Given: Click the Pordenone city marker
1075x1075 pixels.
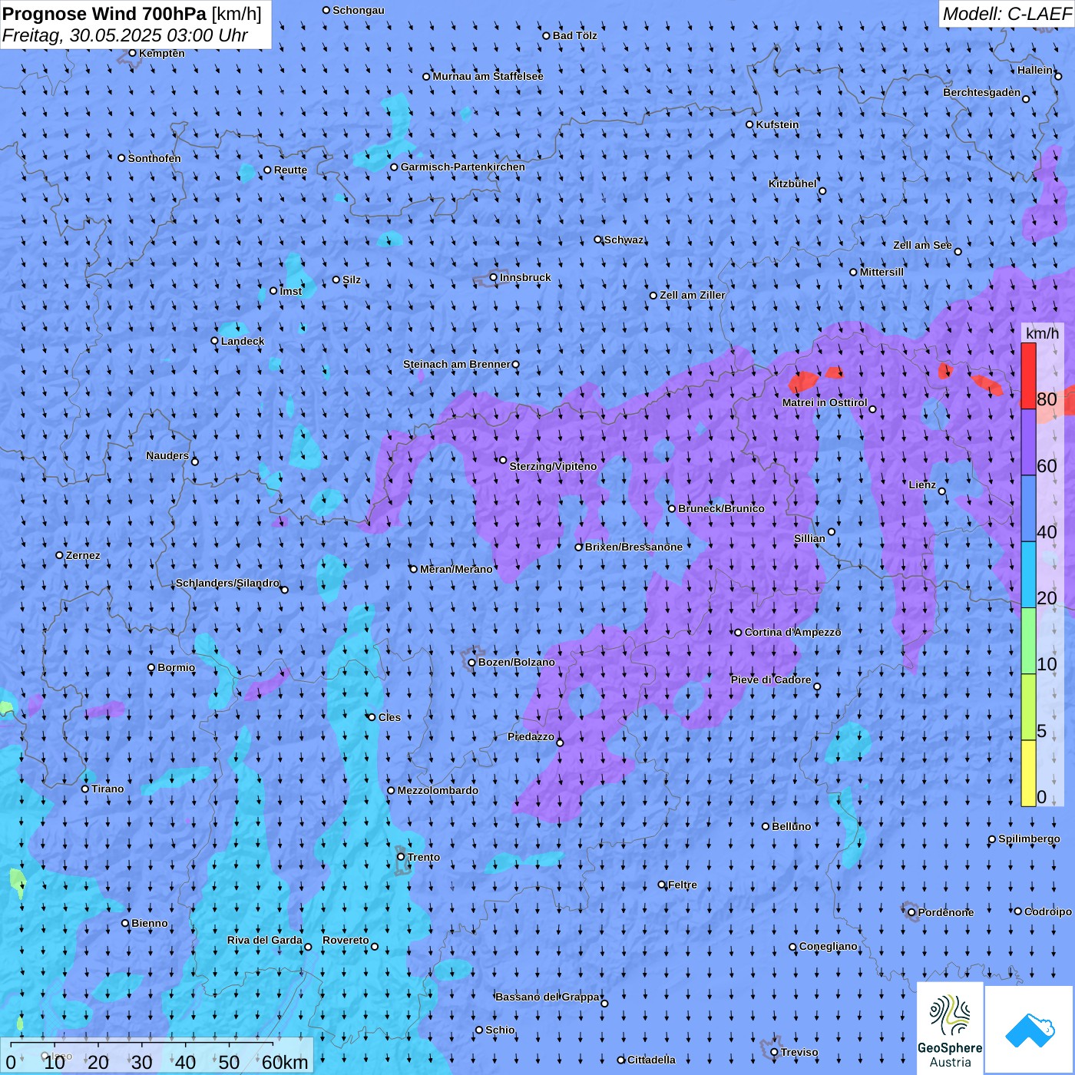Looking at the screenshot, I should pyautogui.click(x=912, y=912).
